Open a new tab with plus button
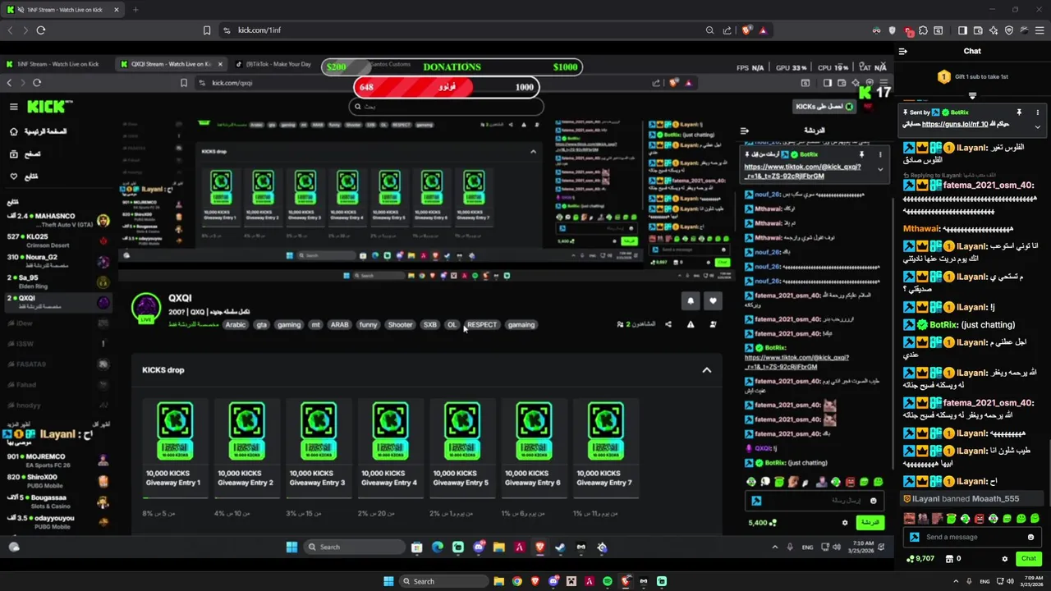1051x591 pixels. [x=135, y=10]
